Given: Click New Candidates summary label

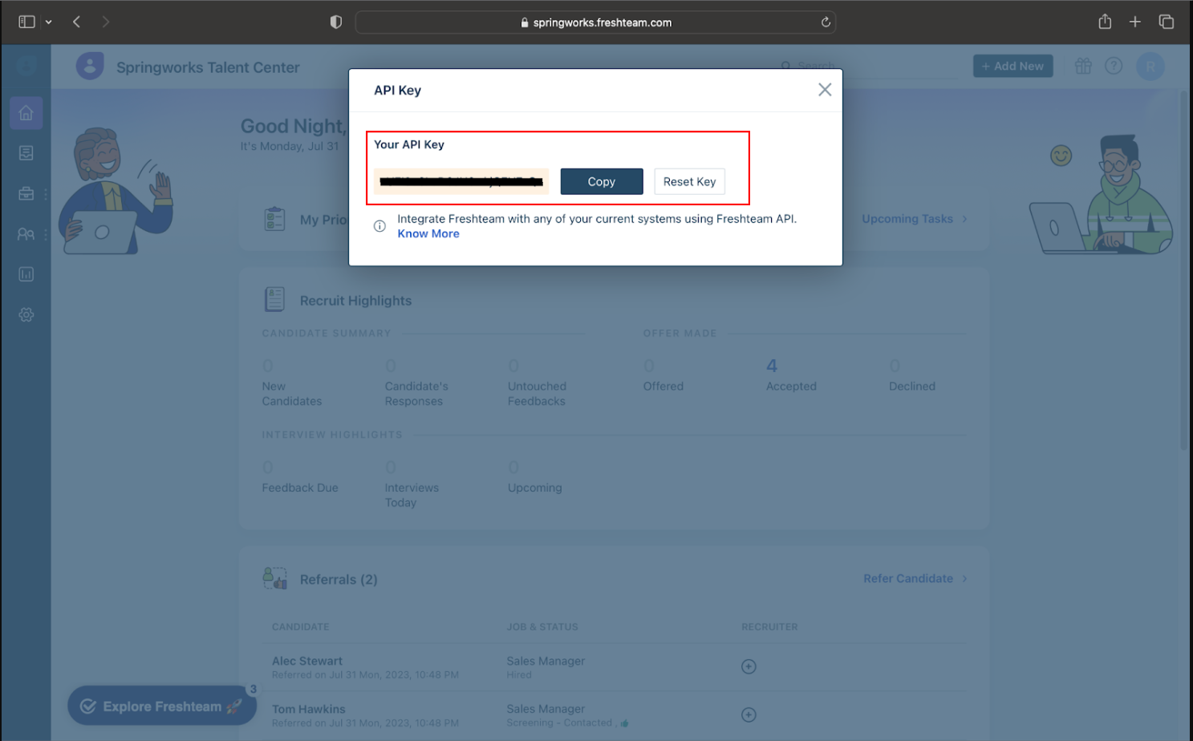Looking at the screenshot, I should (291, 394).
